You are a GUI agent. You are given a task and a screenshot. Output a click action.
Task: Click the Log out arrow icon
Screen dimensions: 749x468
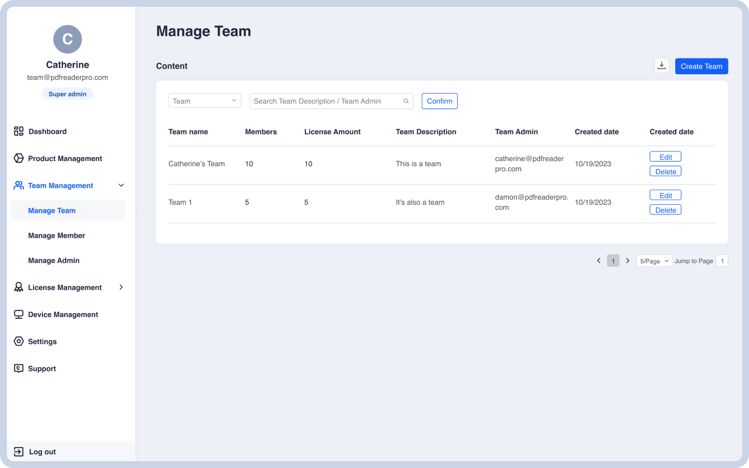(19, 452)
